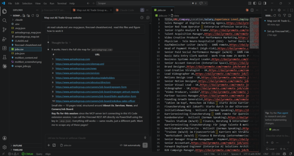Open Claude Code from the activity bar
This screenshot has width=294, height=156.
(4, 66)
